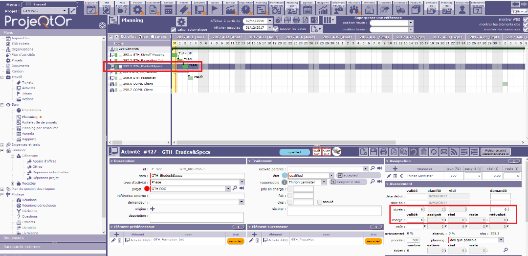
Task: Collapse the Travail menu tree node
Action: click(x=2, y=77)
